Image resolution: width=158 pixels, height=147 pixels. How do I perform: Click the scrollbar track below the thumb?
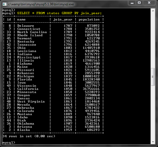pyautogui.click(x=153, y=113)
